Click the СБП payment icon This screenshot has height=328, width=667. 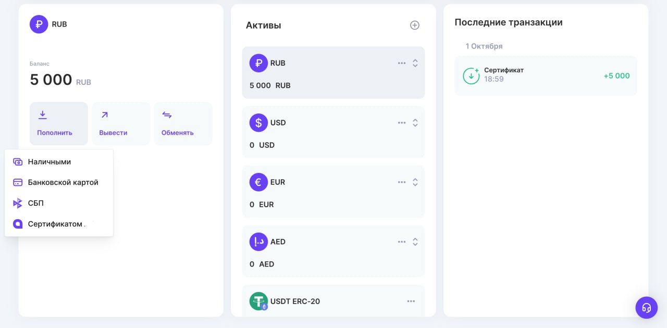pos(17,203)
